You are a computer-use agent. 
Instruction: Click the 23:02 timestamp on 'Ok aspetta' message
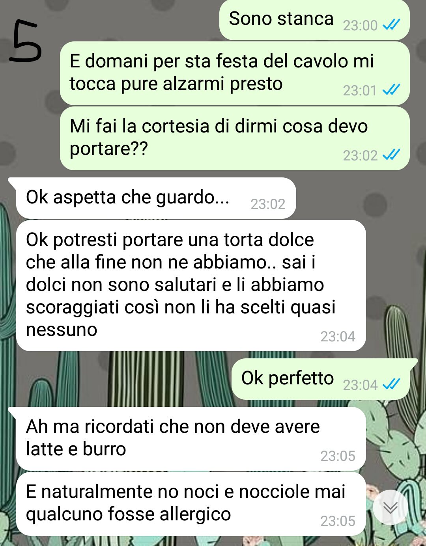[x=268, y=204]
